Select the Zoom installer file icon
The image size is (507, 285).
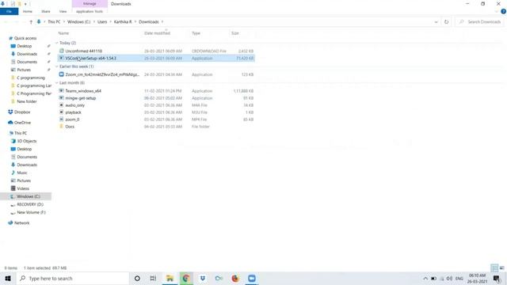62,74
